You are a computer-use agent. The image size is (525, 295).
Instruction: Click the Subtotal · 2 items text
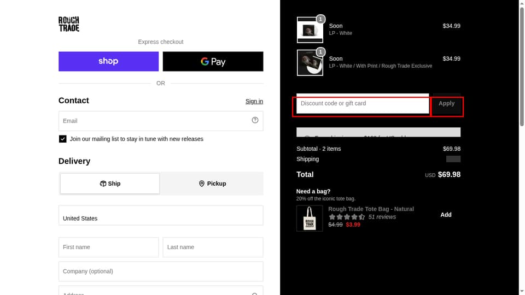pos(318,149)
